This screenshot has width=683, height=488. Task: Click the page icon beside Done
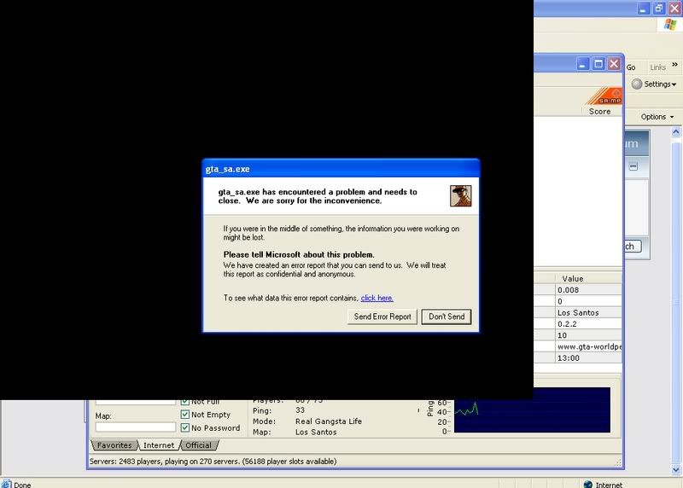click(6, 484)
